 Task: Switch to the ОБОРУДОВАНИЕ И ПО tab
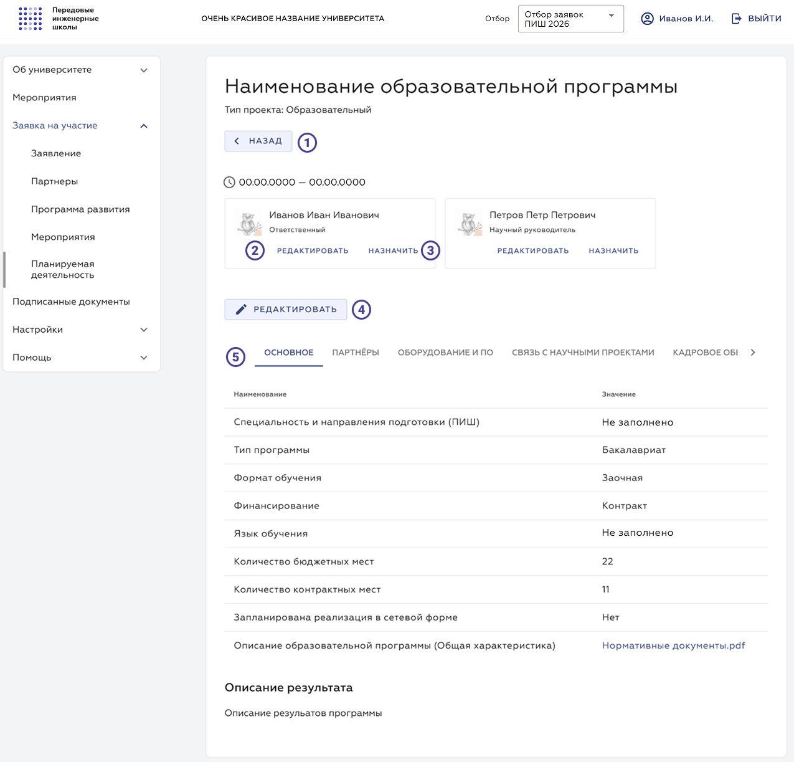(x=445, y=353)
